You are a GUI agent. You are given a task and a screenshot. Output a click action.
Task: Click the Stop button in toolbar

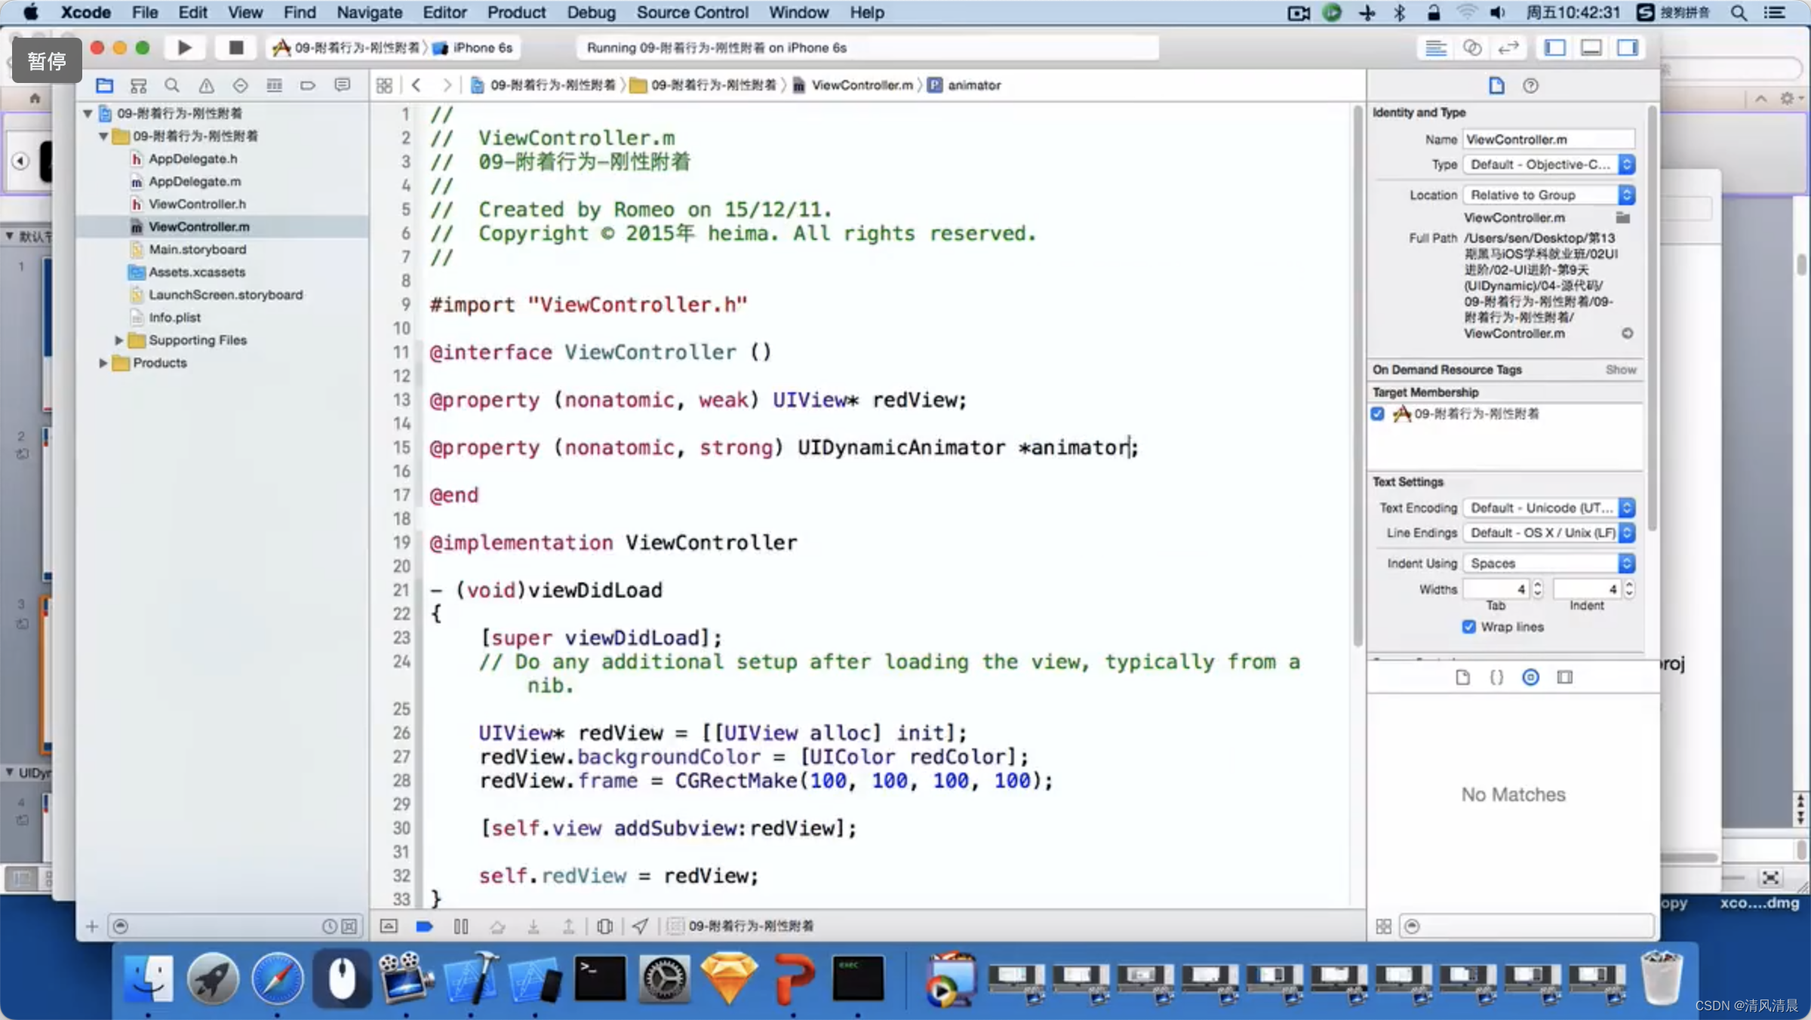click(x=235, y=48)
